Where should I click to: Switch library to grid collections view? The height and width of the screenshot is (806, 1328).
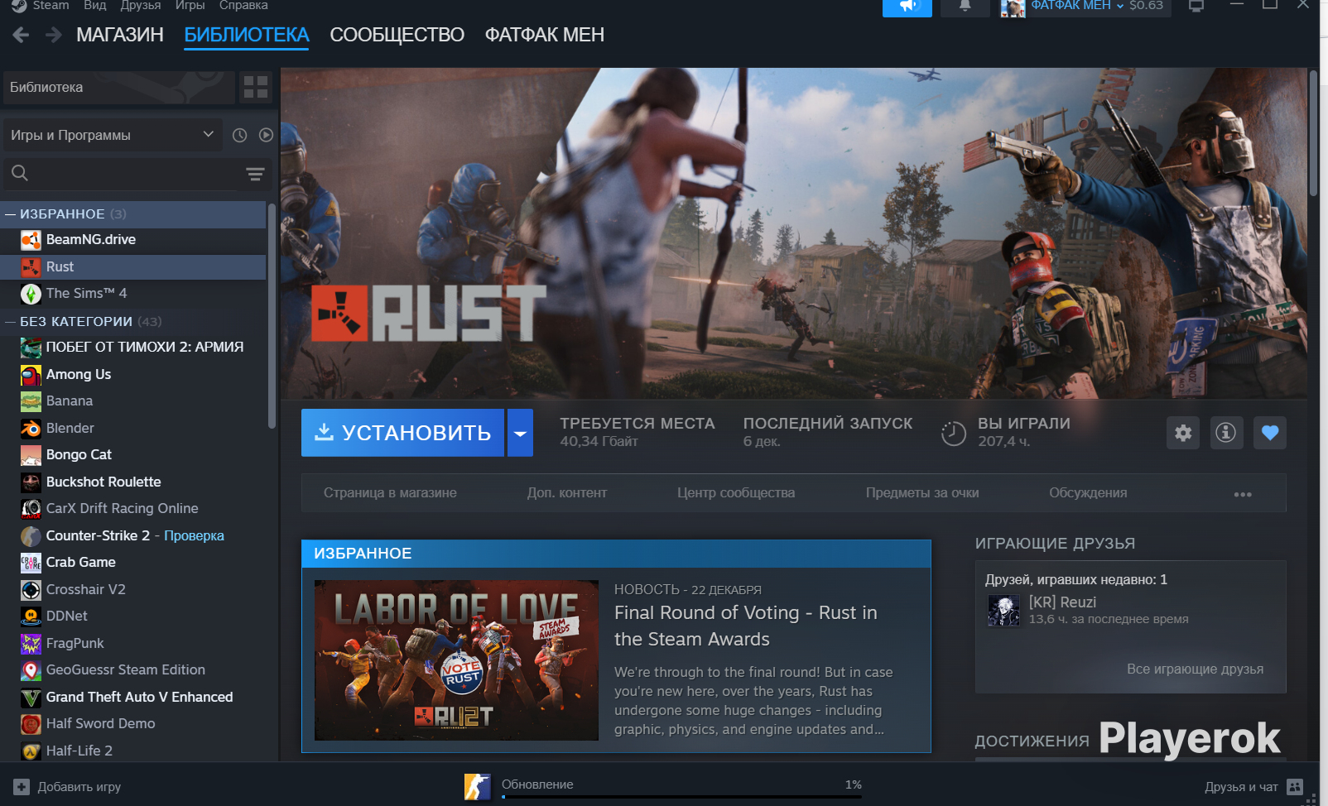[x=256, y=87]
